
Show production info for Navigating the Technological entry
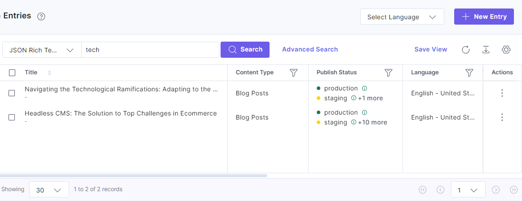click(x=364, y=88)
